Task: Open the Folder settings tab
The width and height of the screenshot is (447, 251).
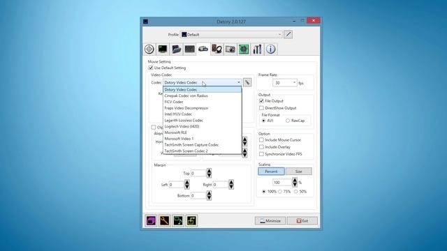Action: [176, 50]
